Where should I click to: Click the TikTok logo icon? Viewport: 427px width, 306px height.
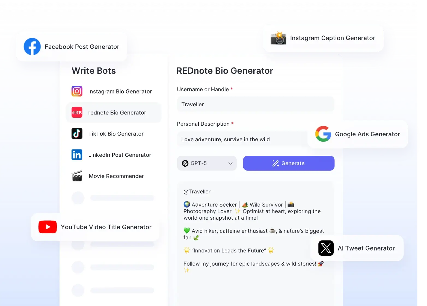[77, 134]
